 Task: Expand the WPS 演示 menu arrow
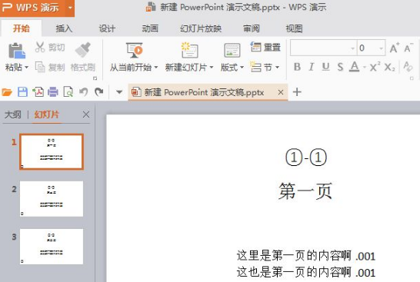[x=70, y=8]
